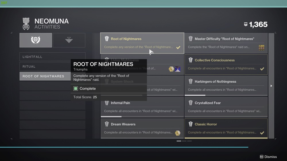Click the 1,365 total score value
The height and width of the screenshot is (161, 287).
tap(258, 24)
